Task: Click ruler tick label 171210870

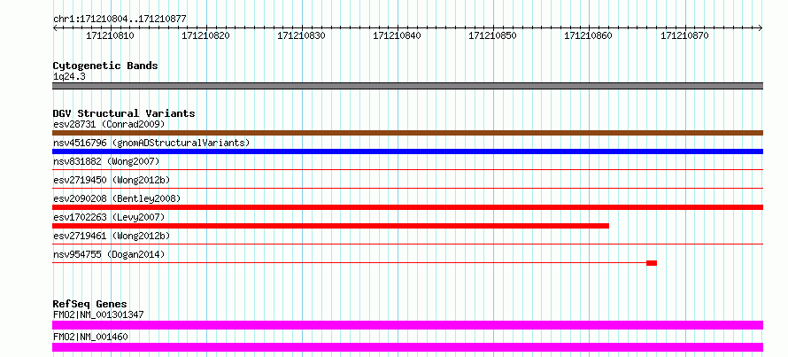Action: 684,35
